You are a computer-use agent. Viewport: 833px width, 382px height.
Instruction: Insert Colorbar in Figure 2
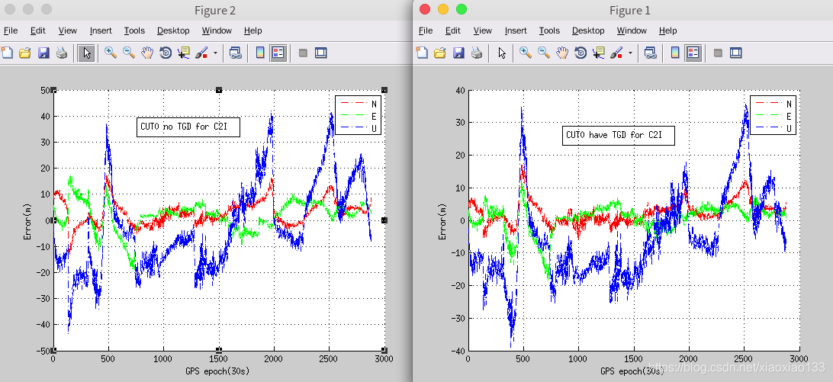click(260, 53)
